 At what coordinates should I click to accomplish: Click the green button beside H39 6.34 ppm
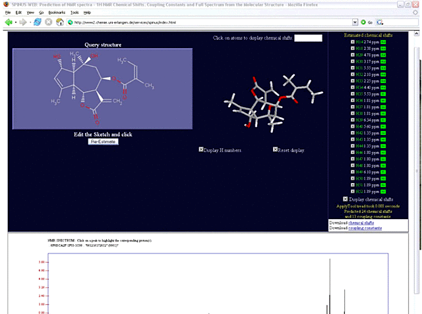[383, 120]
